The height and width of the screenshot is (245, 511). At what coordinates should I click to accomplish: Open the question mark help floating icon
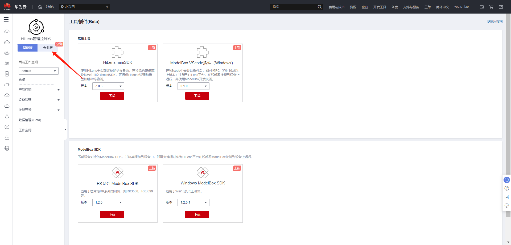click(x=507, y=188)
